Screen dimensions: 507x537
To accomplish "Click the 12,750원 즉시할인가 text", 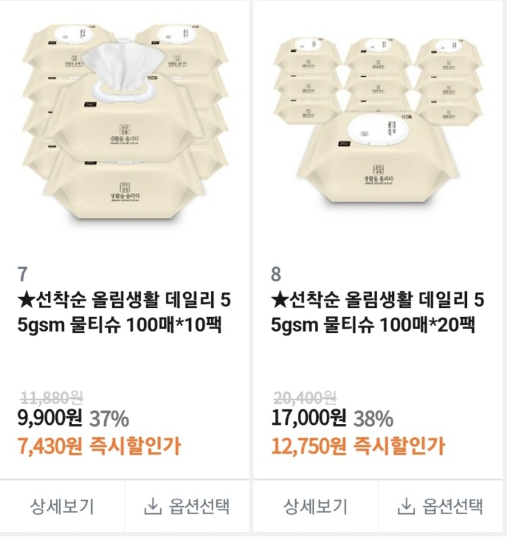I will tap(357, 446).
